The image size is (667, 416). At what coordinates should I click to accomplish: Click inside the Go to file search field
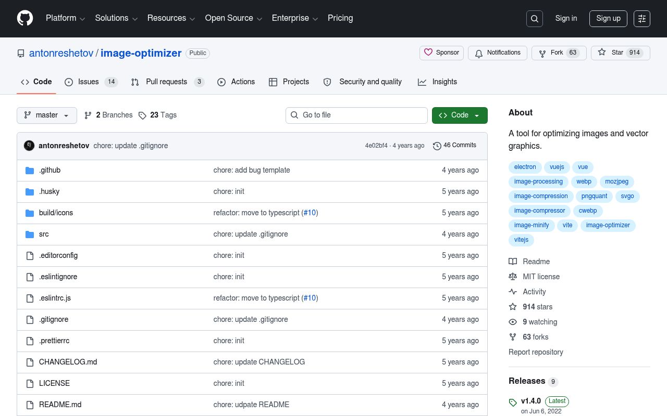tap(356, 115)
